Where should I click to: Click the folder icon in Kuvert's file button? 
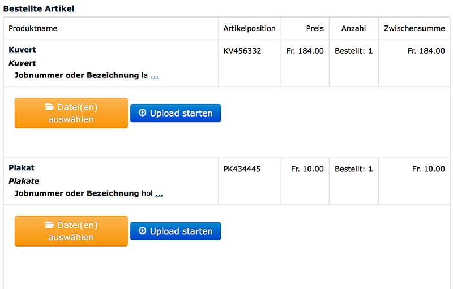[x=49, y=107]
